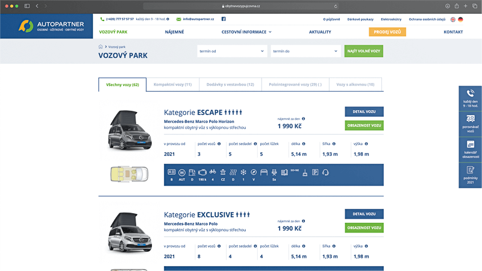Open the 'termín do' date dropdown
Screen dimensions: 482x271
tap(305, 51)
